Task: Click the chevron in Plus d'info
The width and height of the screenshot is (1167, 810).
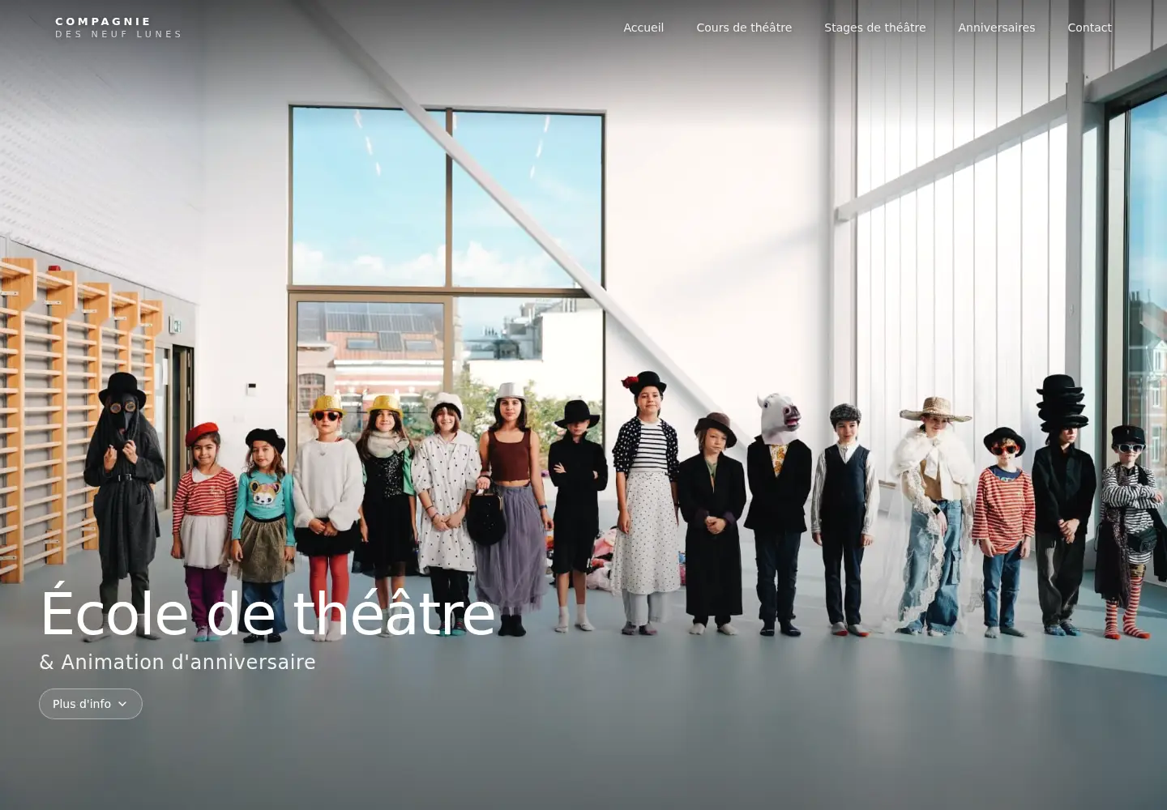Action: pos(122,704)
